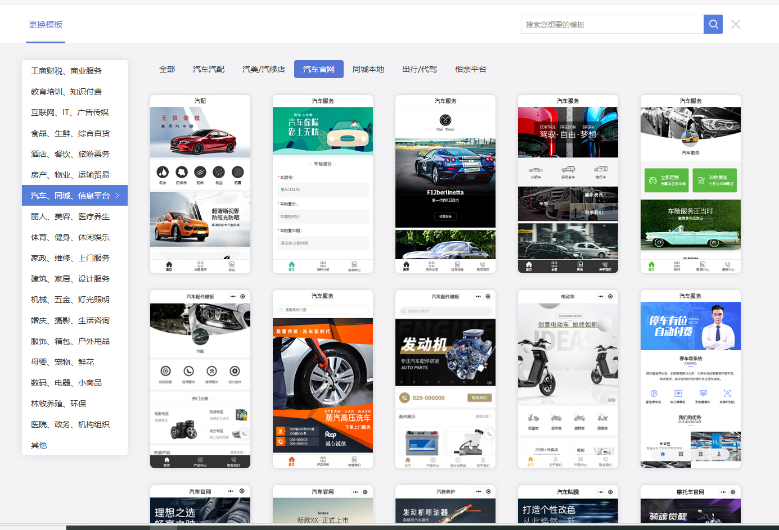Open category 教育培训、知识付费

pos(75,92)
